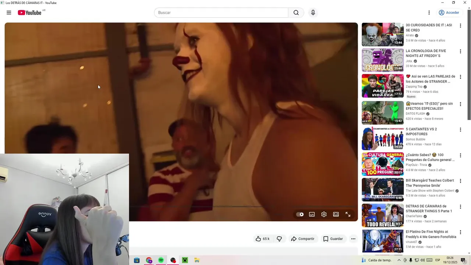Click the Buscar search field
Viewport: 471px width, 265px height.
(221, 13)
